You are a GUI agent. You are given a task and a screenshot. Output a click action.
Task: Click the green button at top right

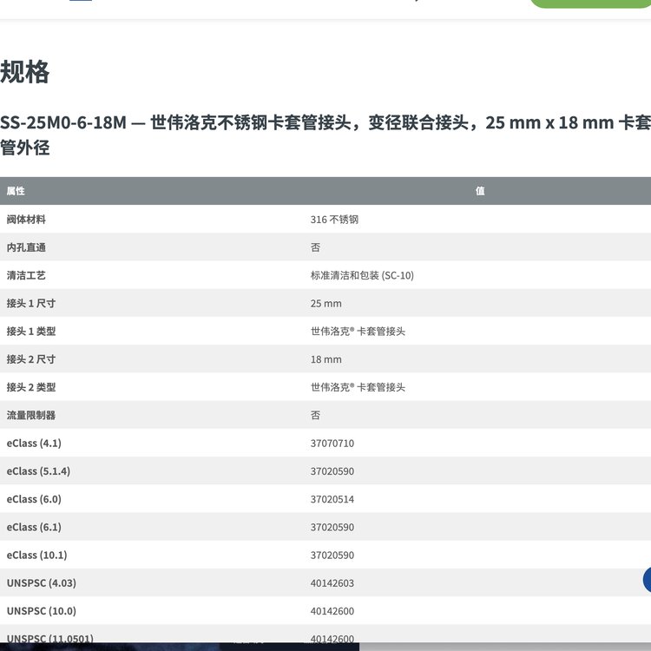(x=590, y=3)
